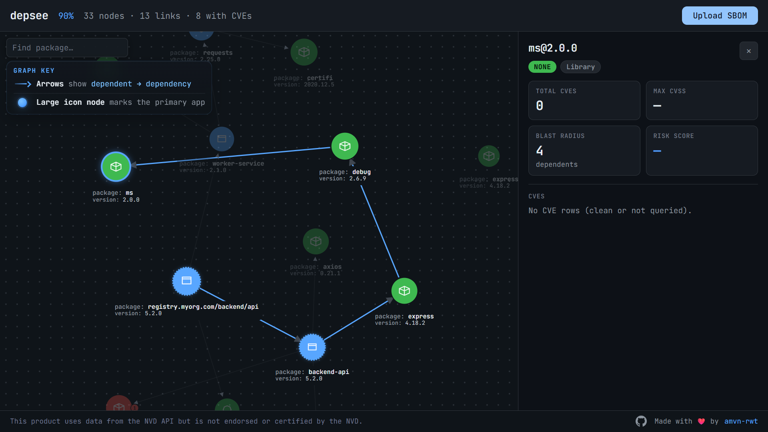
Task: Open the GitHub icon in footer
Action: coord(641,421)
